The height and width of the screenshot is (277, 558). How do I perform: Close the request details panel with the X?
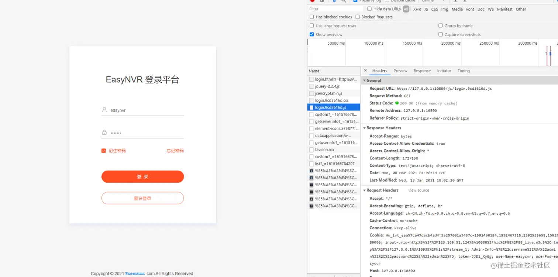pos(365,71)
